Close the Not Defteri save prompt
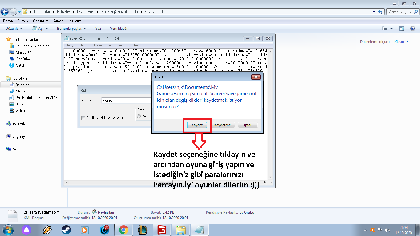Viewport: 420px width, 236px height. point(256,77)
